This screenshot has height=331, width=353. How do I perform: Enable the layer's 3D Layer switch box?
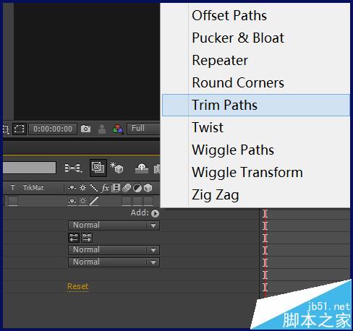tap(148, 201)
